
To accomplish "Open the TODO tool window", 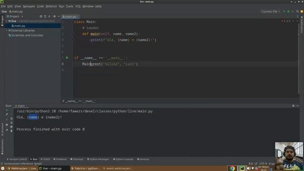I will tap(45, 159).
